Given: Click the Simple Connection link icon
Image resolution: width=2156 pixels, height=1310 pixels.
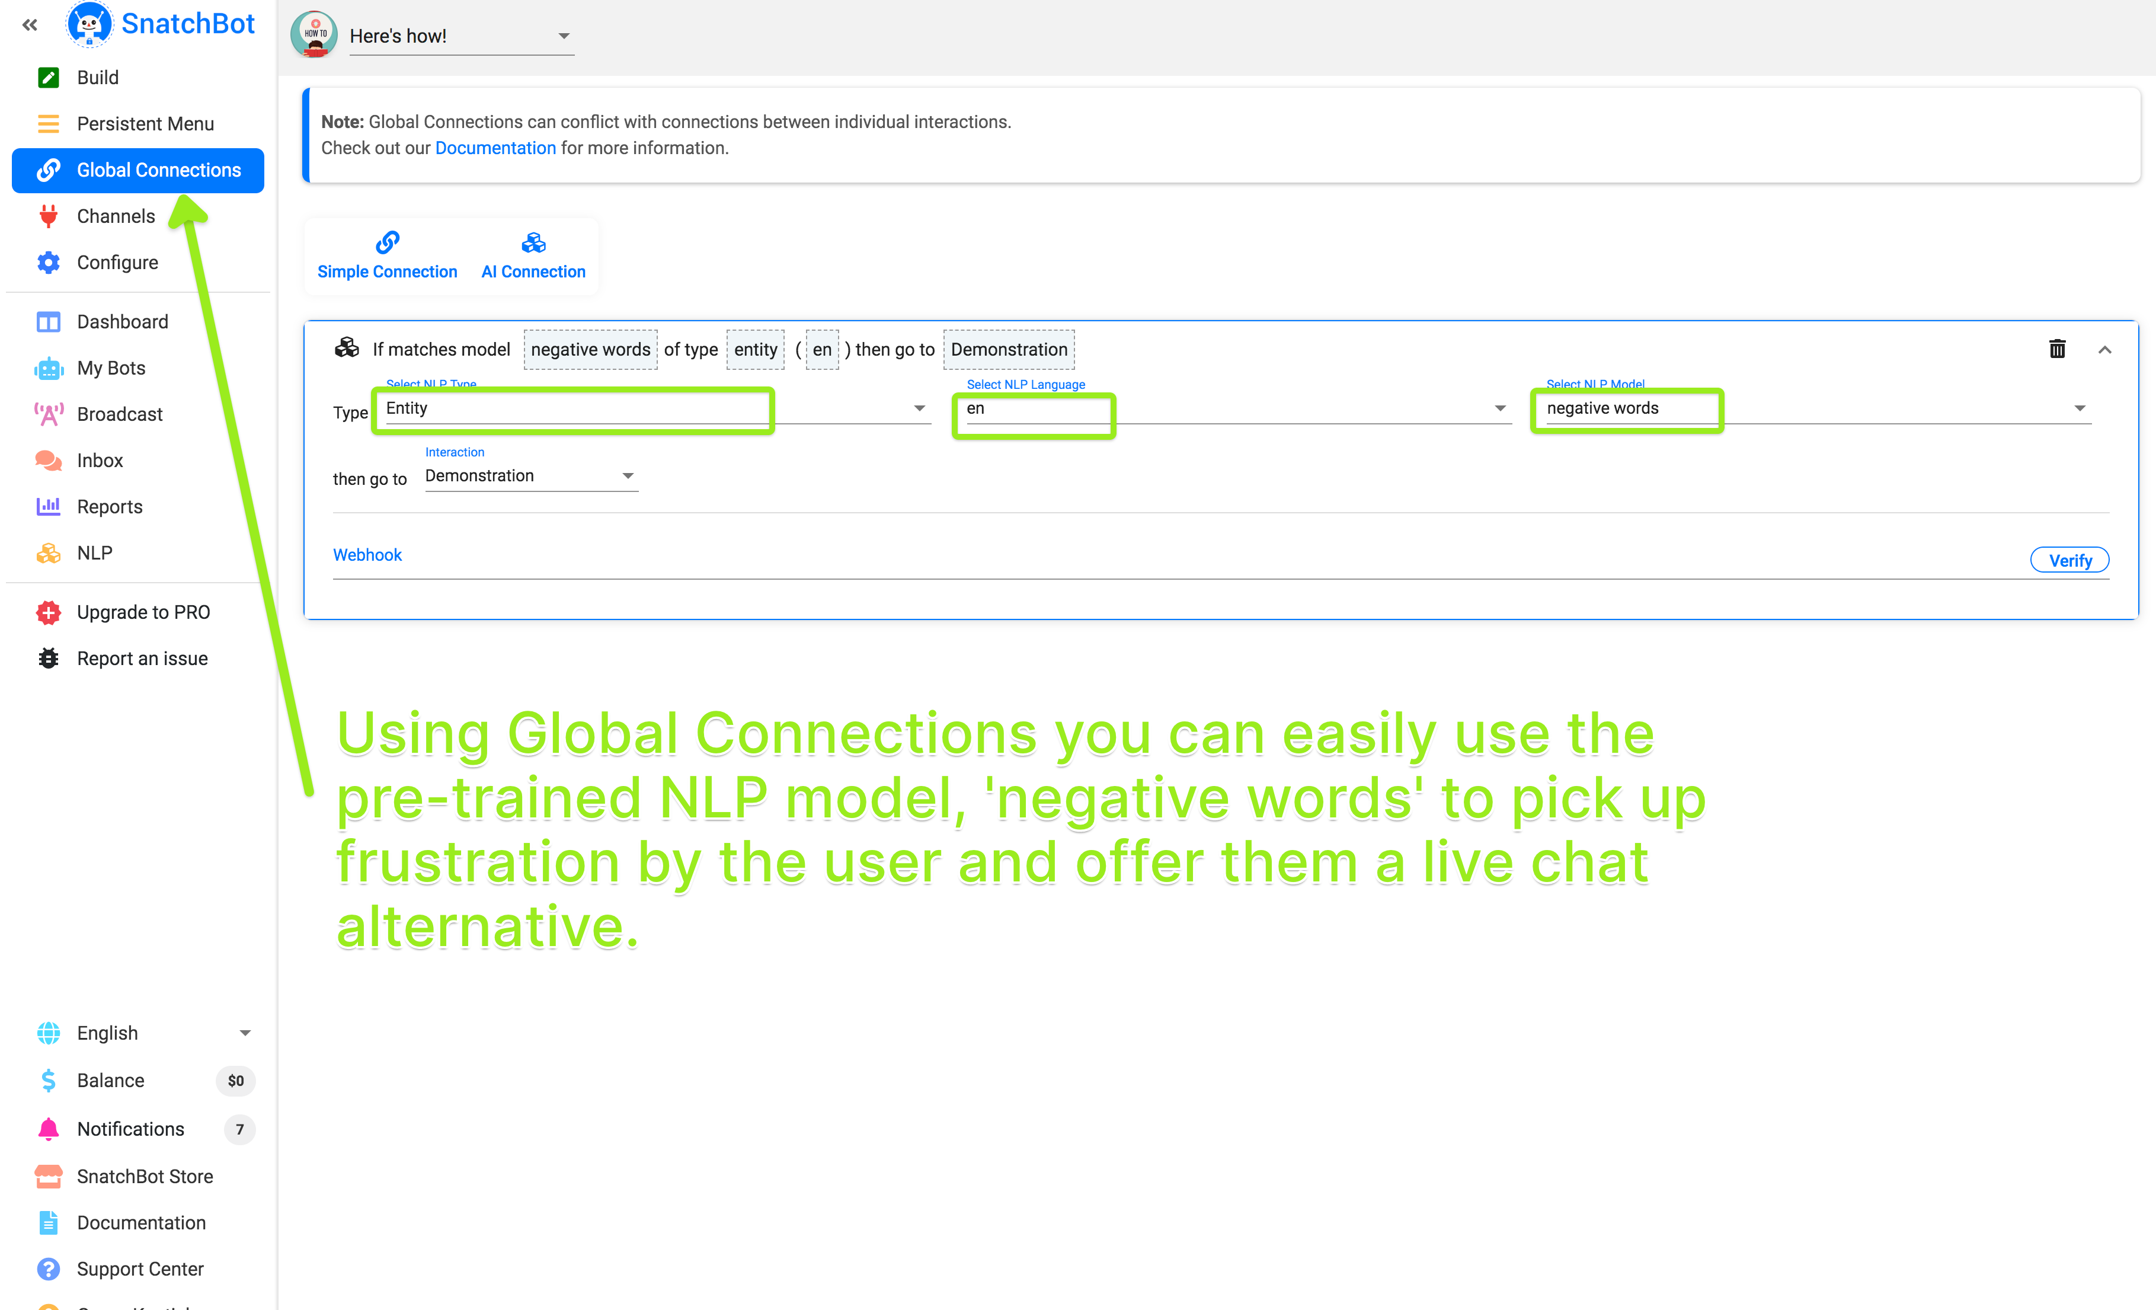Looking at the screenshot, I should point(387,241).
